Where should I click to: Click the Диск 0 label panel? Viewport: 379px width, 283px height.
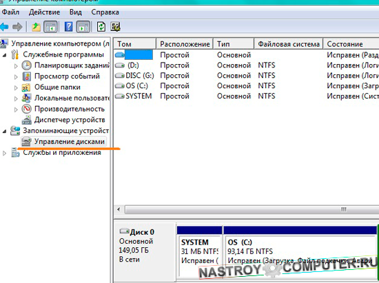[145, 251]
